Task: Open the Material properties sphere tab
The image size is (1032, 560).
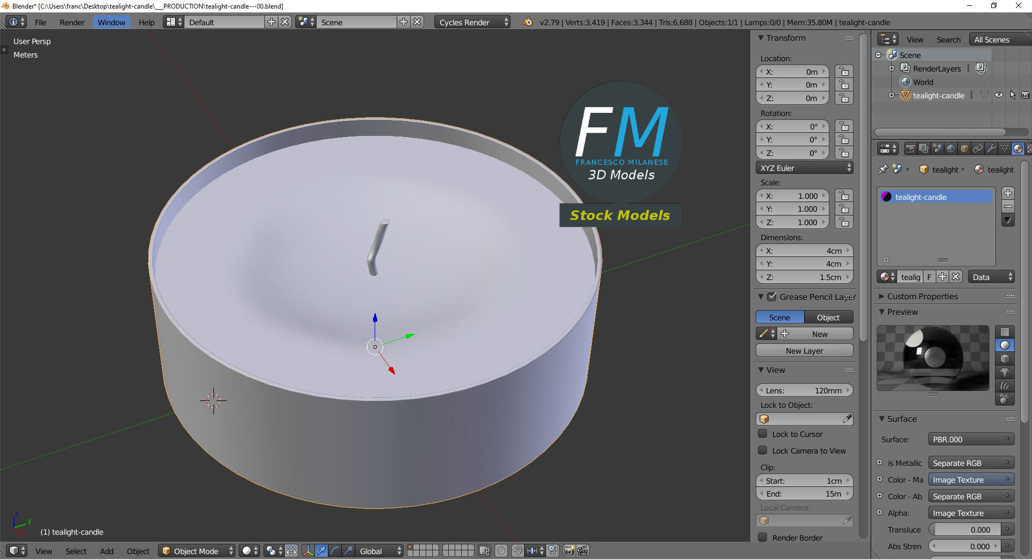Action: click(x=1018, y=149)
